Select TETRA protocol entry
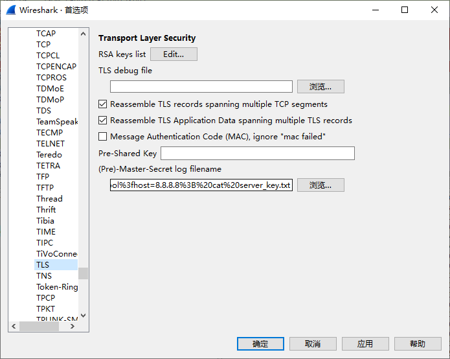This screenshot has width=450, height=359. pyautogui.click(x=48, y=166)
